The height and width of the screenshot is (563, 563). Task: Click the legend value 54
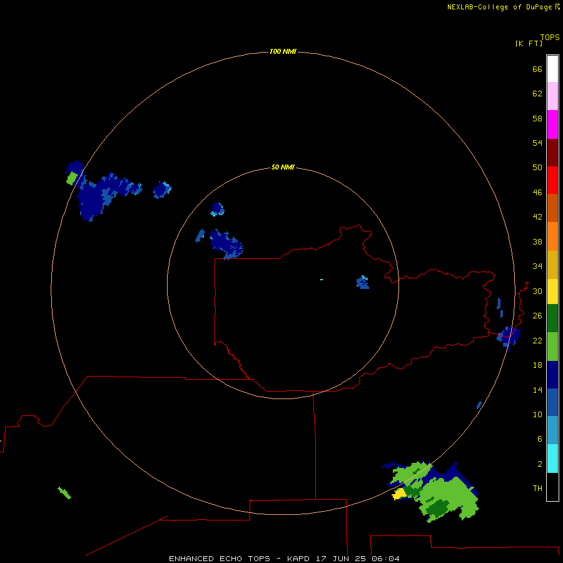pos(537,143)
